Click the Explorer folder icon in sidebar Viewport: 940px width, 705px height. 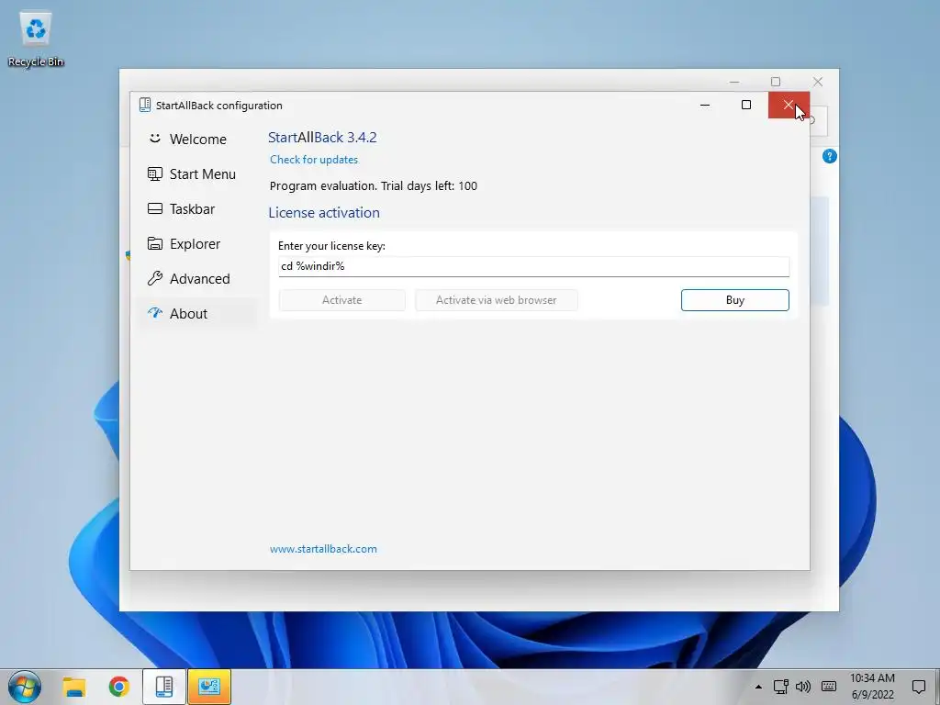tap(154, 243)
